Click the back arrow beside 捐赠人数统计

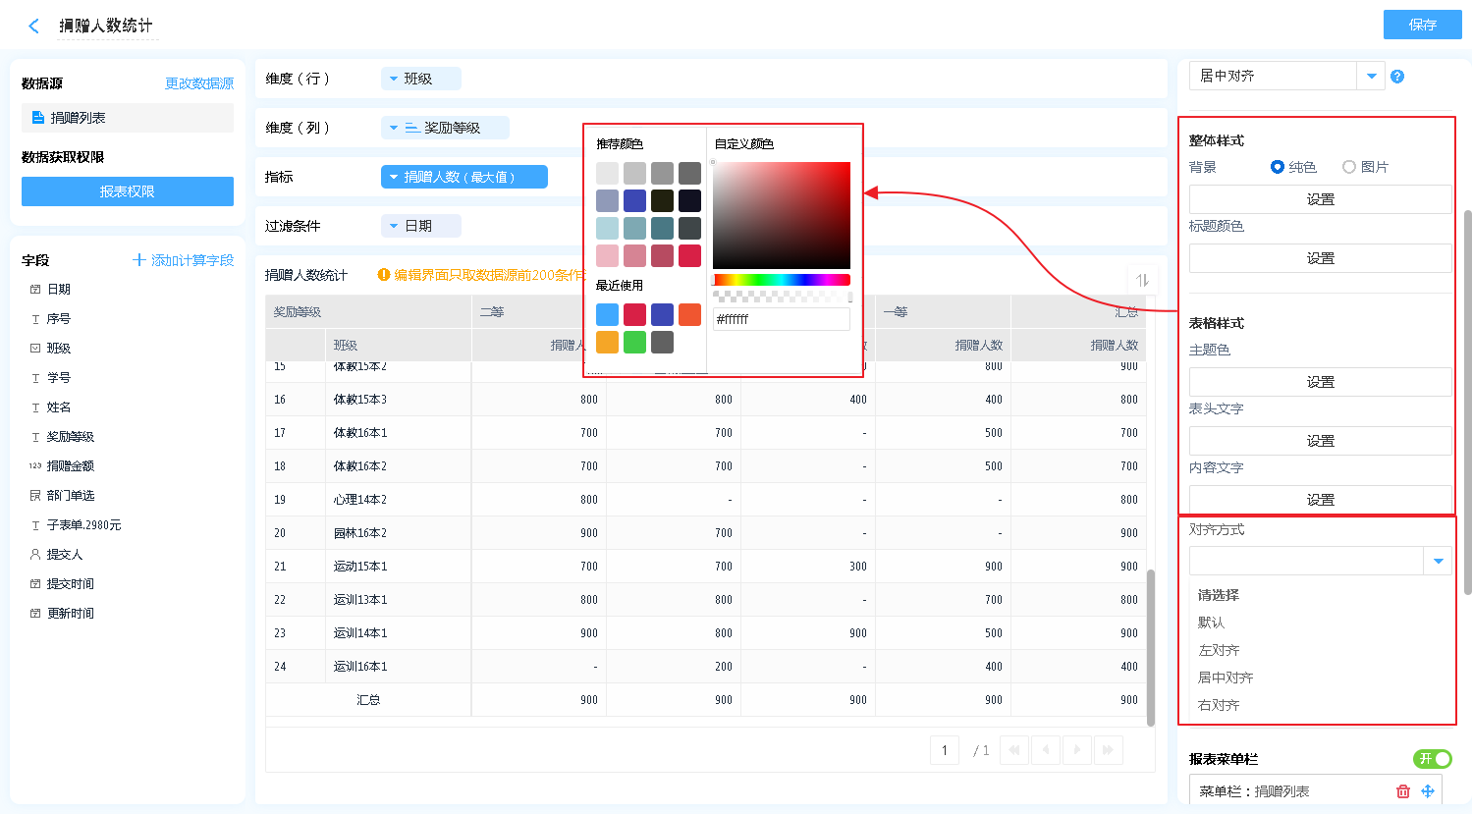(34, 27)
